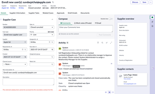Click info icon in Requested by field

coord(23,49)
